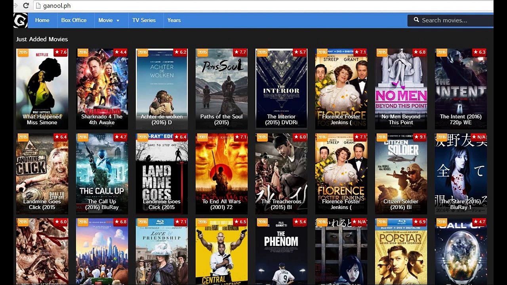Select the Popstar movie poster

coord(401,251)
